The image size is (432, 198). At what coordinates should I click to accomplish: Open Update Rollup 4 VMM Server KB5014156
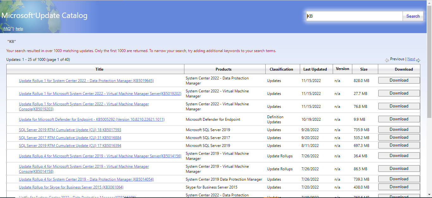pos(100,156)
